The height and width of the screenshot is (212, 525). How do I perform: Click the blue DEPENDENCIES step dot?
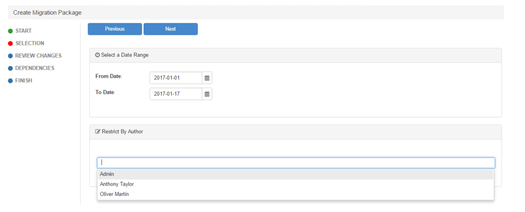tap(10, 68)
